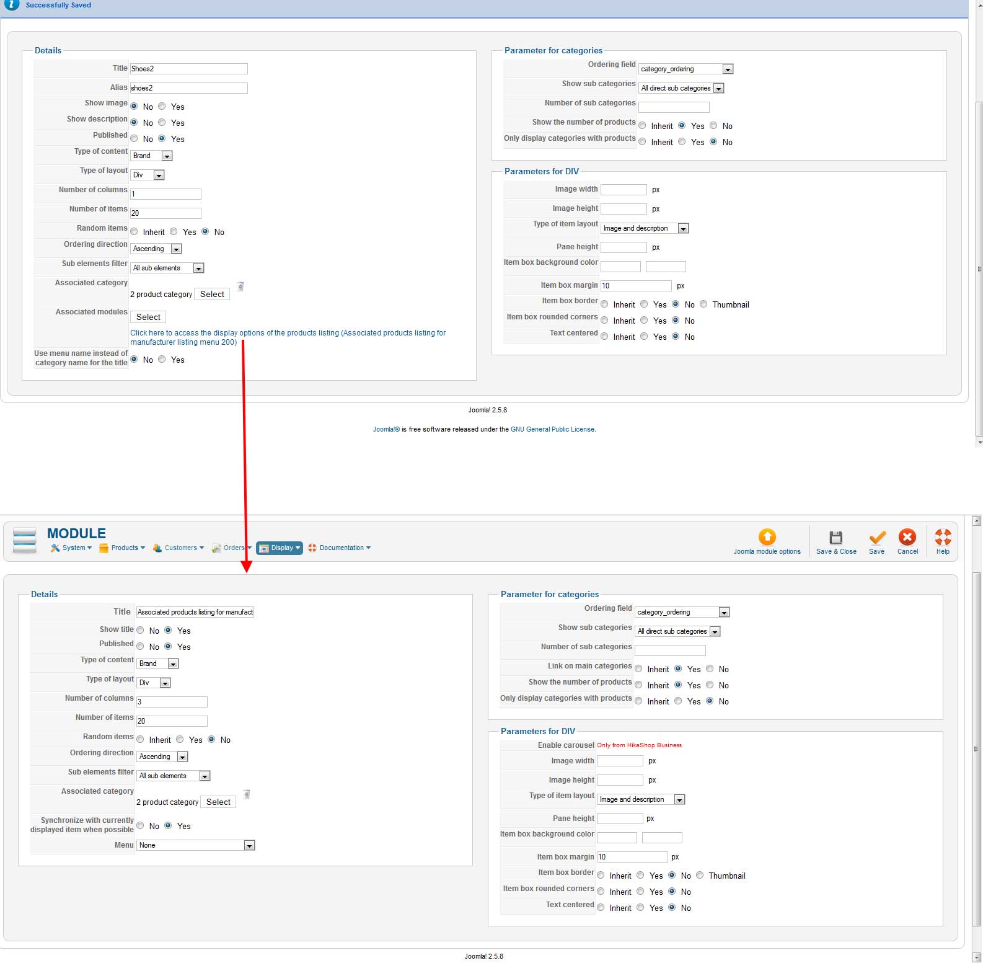
Task: Set upper Random items to Yes
Action: (x=174, y=231)
